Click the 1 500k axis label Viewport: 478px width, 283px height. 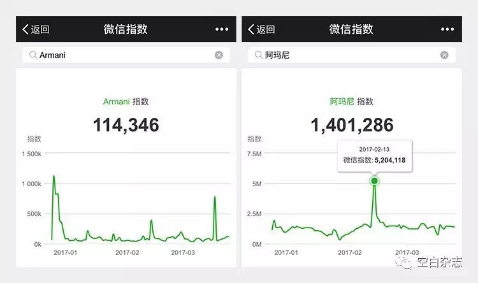coord(31,154)
